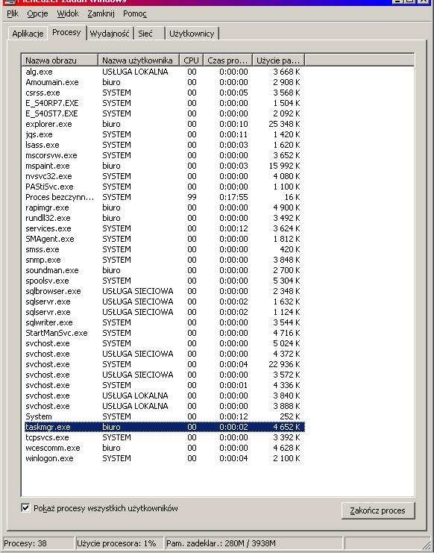Sort by Nazwa użytkownika column header
Viewport: 434px width, 553px height.
coord(139,60)
